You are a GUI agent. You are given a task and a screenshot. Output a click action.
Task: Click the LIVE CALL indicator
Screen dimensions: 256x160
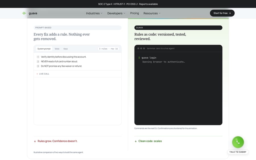[x=43, y=74]
